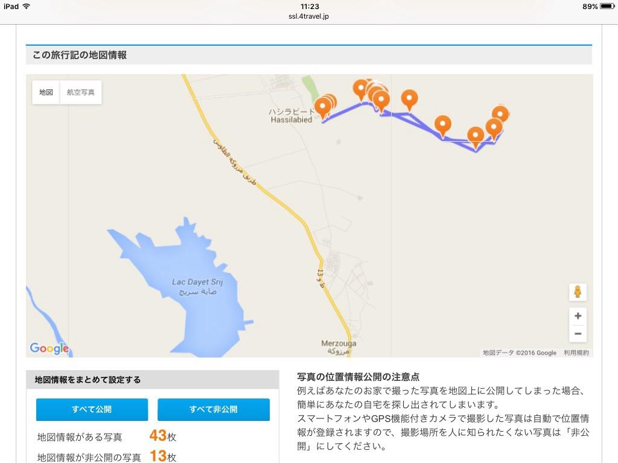618x463 pixels.
Task: Click the すべて公開 button
Action: tap(92, 409)
